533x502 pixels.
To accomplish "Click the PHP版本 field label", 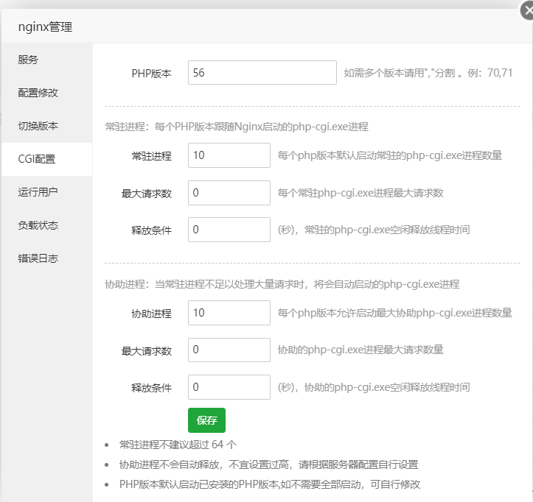I will click(151, 74).
